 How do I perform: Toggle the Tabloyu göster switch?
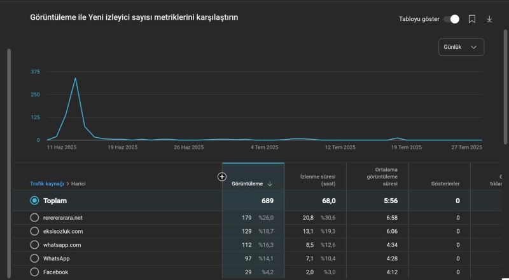pos(451,19)
